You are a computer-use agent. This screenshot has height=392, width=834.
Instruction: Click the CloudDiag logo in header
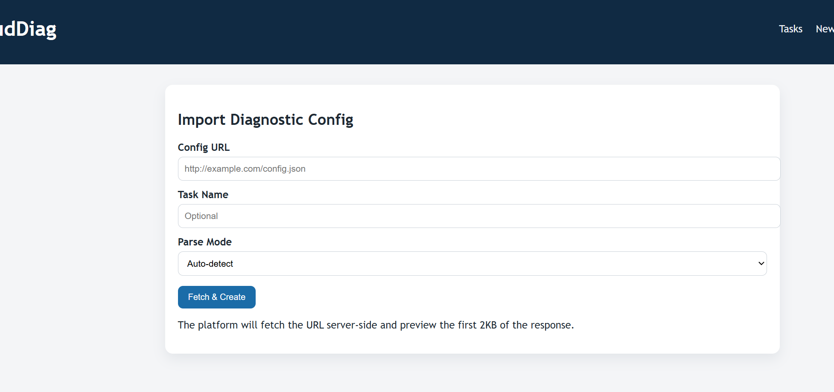pyautogui.click(x=28, y=29)
